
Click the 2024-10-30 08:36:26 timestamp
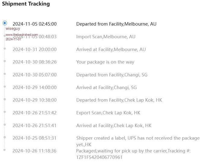pyautogui.click(x=35, y=62)
